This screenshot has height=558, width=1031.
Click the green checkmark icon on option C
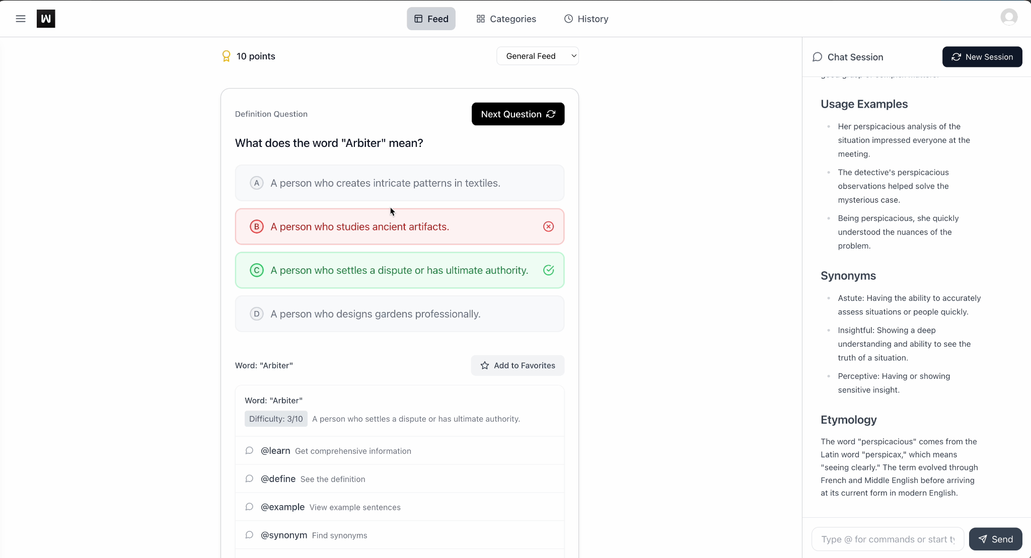click(548, 270)
